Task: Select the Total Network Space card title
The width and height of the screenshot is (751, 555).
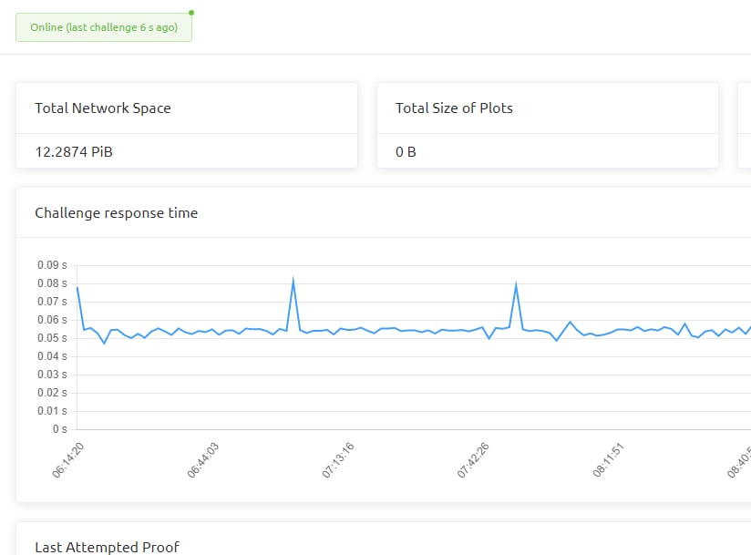Action: click(x=102, y=108)
